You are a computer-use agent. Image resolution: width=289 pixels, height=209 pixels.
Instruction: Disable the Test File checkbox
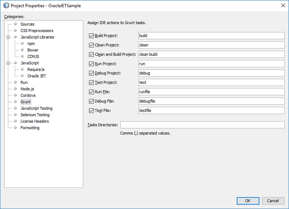[x=91, y=110]
